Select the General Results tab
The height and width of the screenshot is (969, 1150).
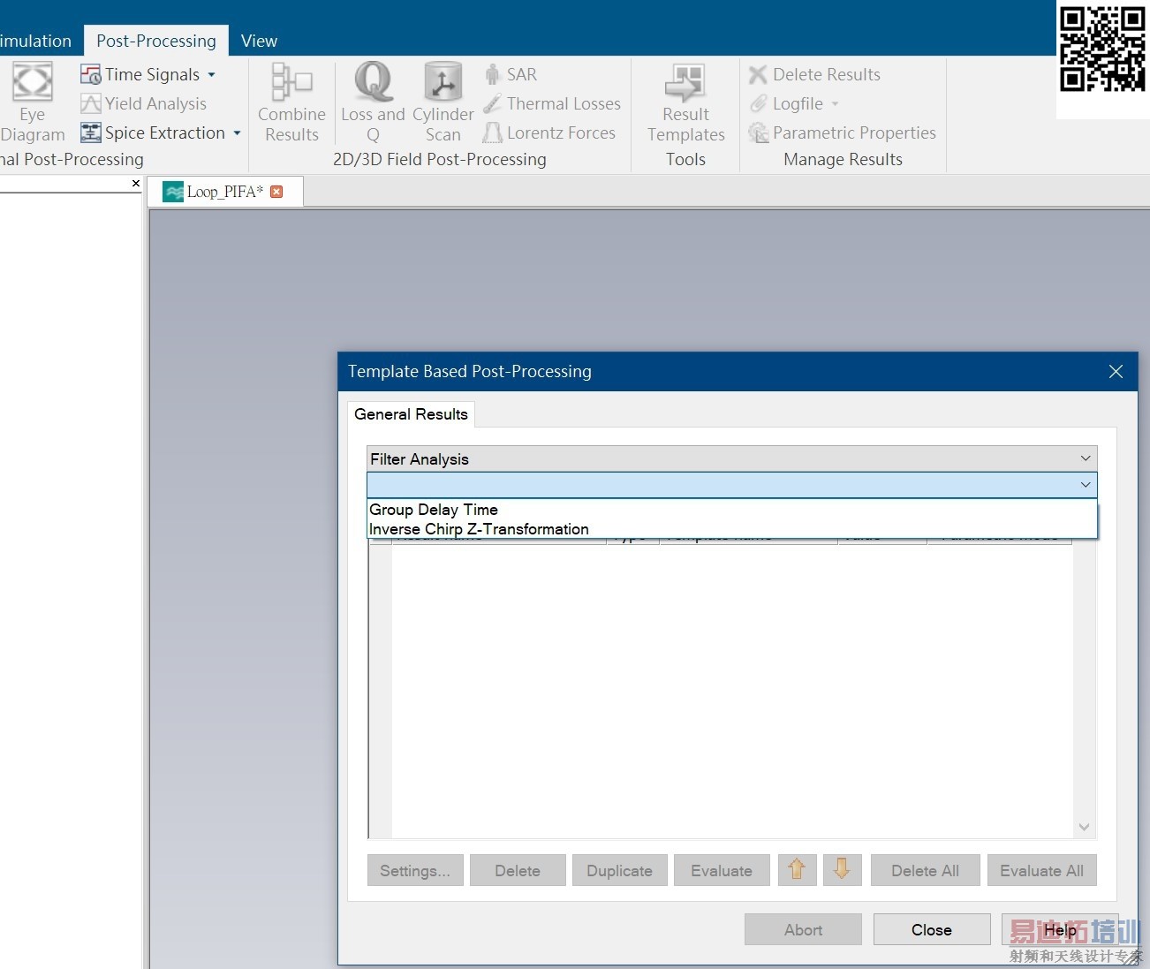tap(411, 414)
